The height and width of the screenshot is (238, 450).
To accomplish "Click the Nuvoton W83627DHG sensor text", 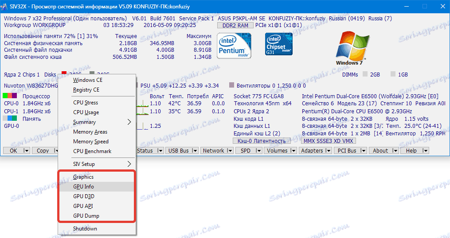I will pyautogui.click(x=31, y=85).
